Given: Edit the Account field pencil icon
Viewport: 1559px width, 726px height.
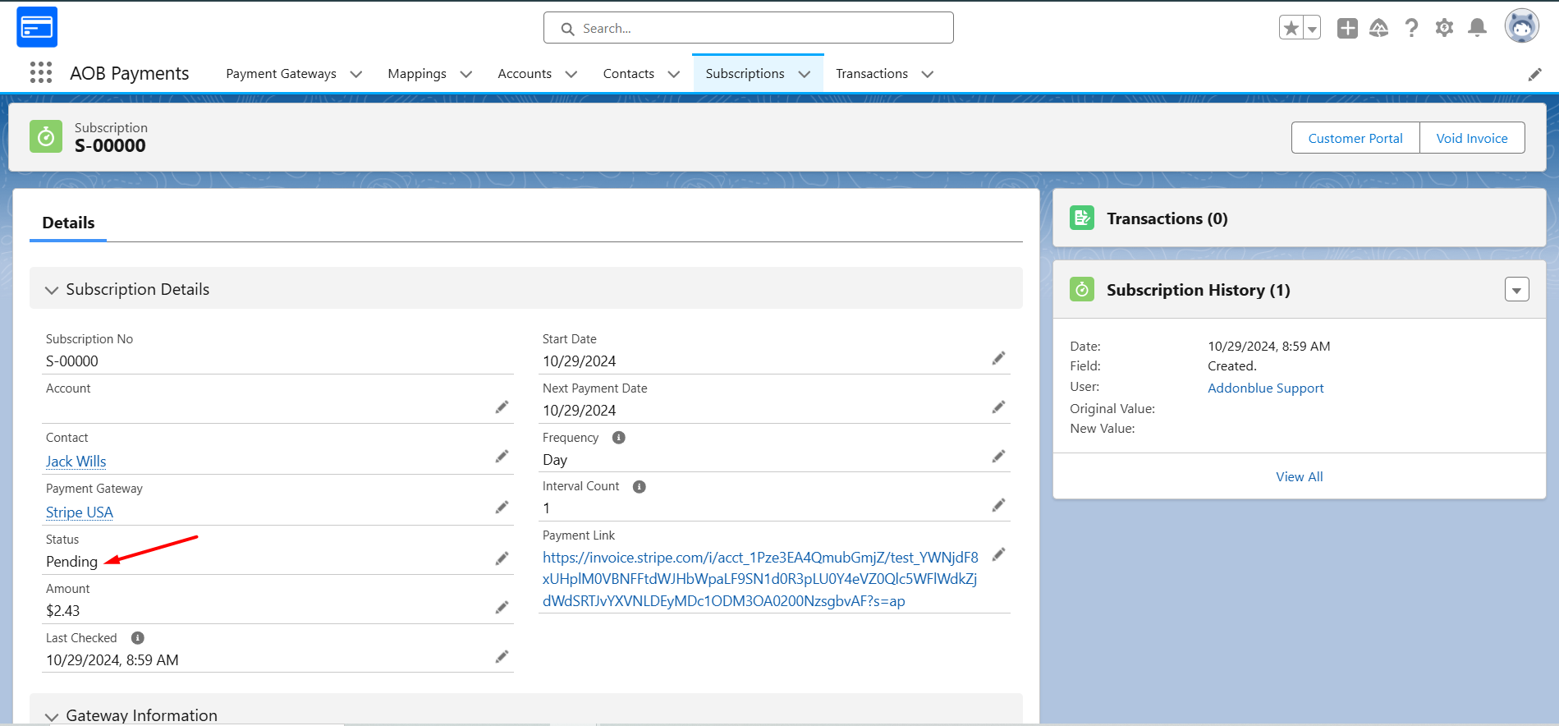Looking at the screenshot, I should click(x=502, y=407).
